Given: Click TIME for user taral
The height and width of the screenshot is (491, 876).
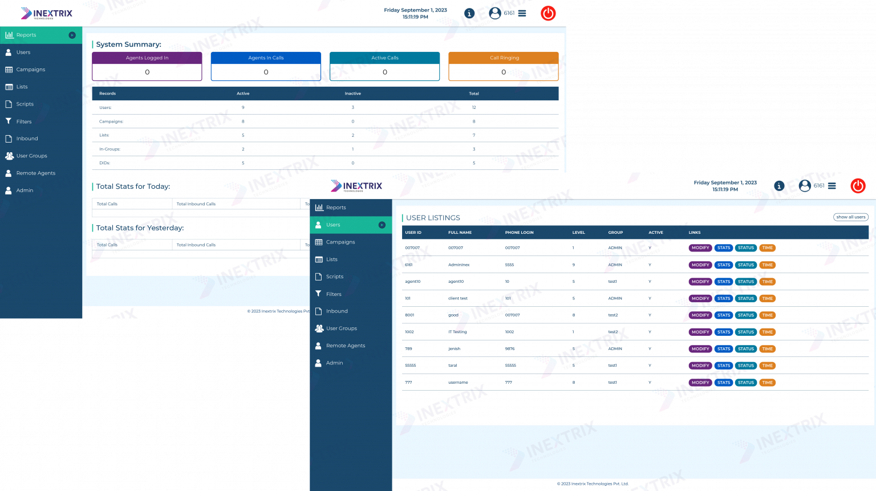Looking at the screenshot, I should (767, 366).
